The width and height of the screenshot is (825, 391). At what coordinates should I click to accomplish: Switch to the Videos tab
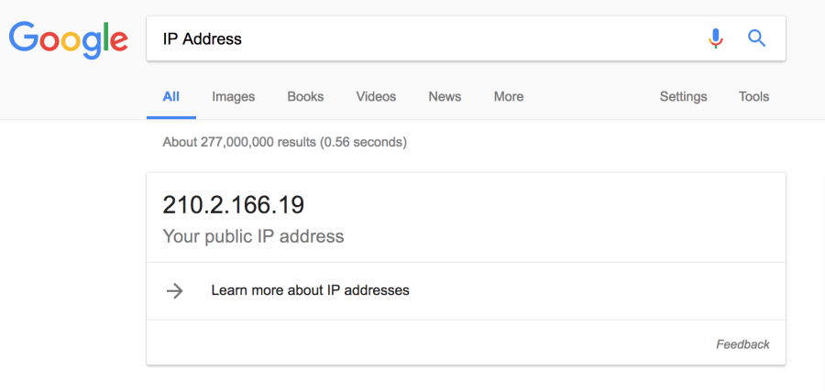pos(376,97)
